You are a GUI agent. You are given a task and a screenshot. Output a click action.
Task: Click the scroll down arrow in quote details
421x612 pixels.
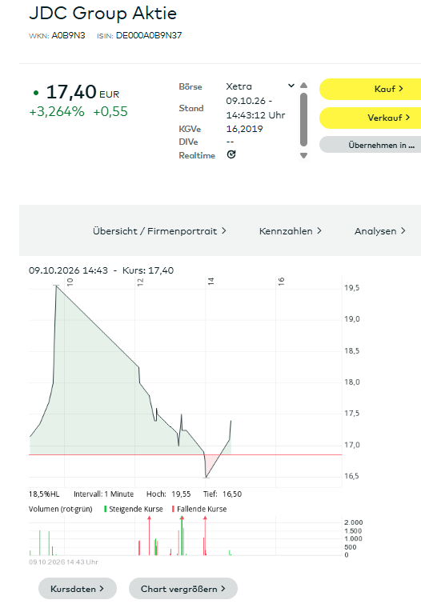tap(303, 155)
